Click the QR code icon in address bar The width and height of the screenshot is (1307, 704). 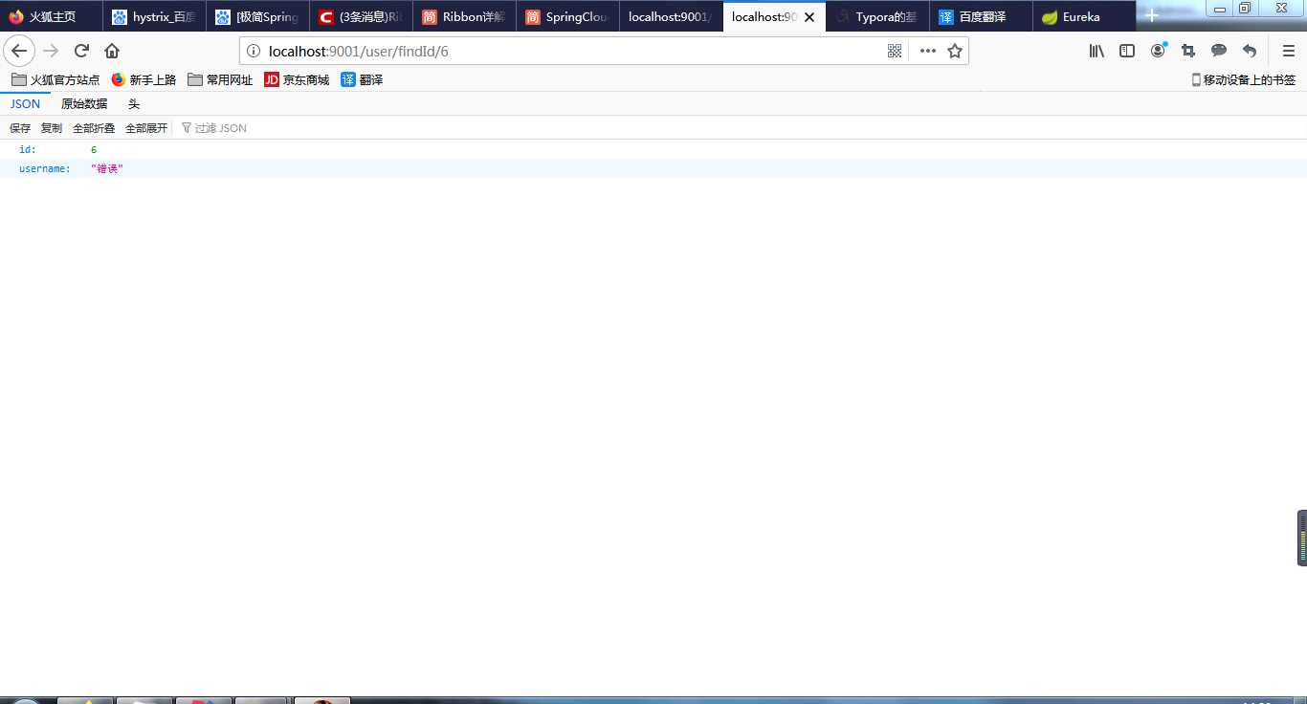pos(895,51)
